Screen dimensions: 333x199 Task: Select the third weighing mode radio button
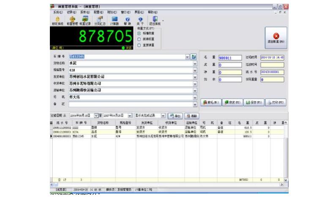coord(139,45)
